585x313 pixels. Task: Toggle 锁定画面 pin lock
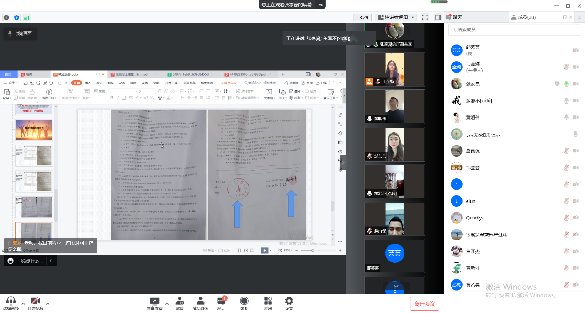click(x=20, y=33)
